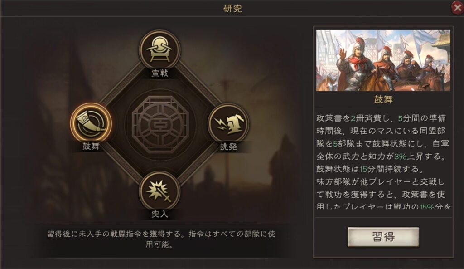The image size is (464, 269).
Task: Close the 研究 window with red X
Action: [x=458, y=7]
